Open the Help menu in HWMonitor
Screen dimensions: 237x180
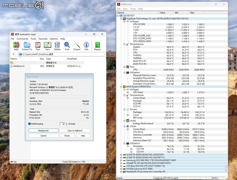click(x=140, y=9)
